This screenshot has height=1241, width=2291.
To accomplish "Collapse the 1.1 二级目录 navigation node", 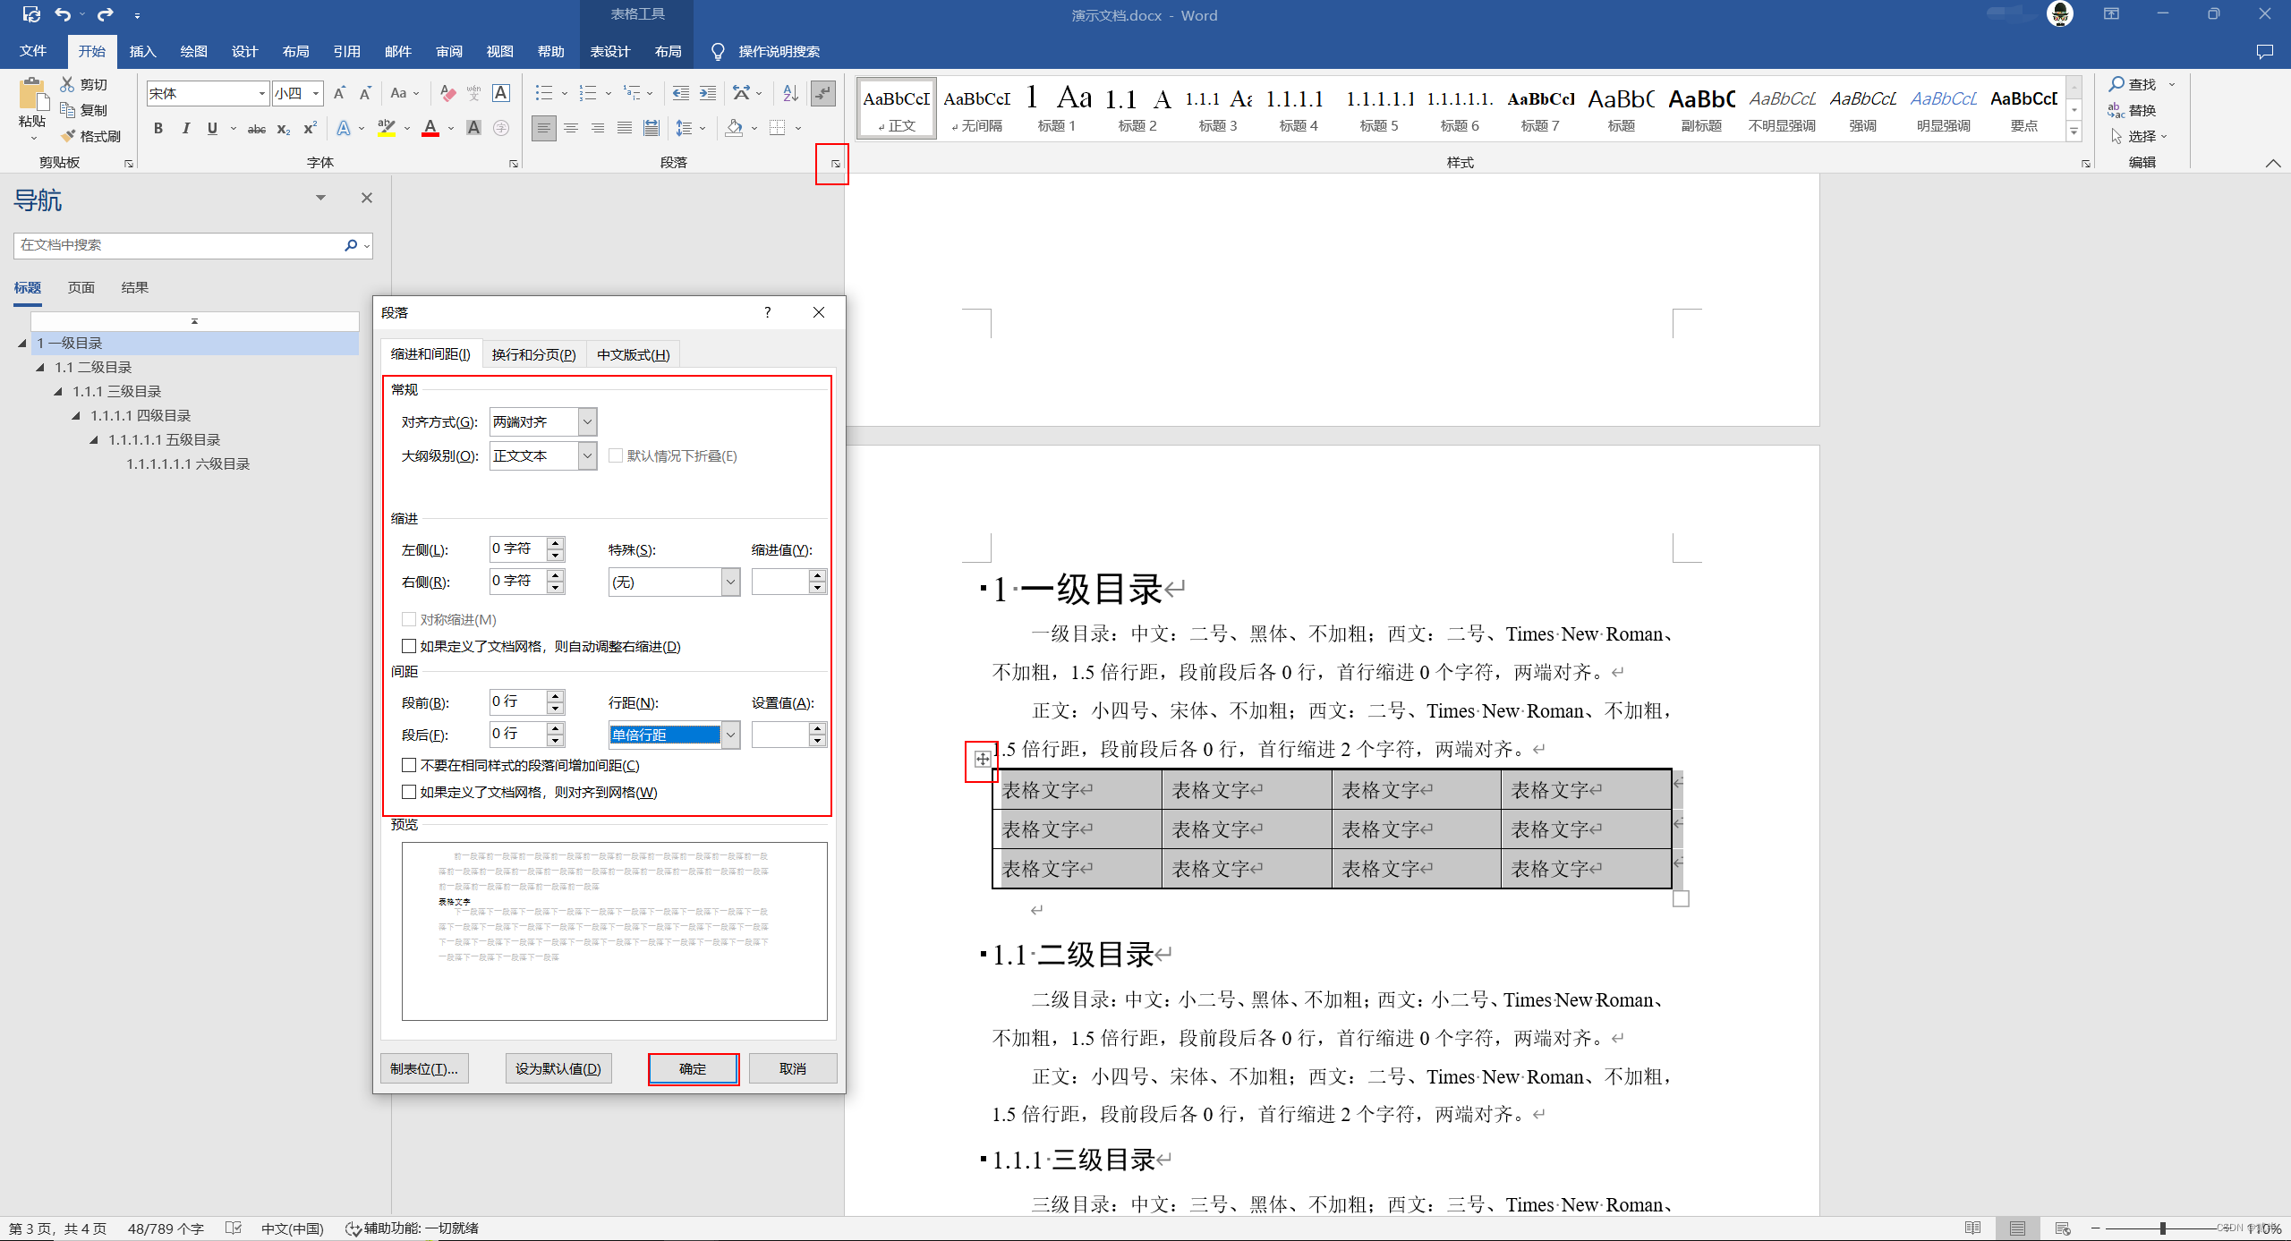I will 40,367.
